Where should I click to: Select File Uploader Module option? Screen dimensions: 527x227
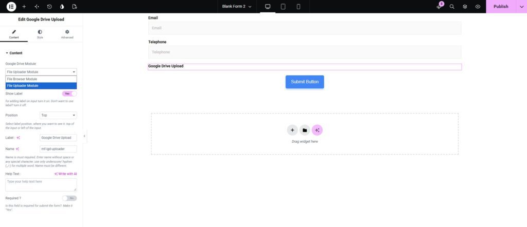click(x=41, y=86)
